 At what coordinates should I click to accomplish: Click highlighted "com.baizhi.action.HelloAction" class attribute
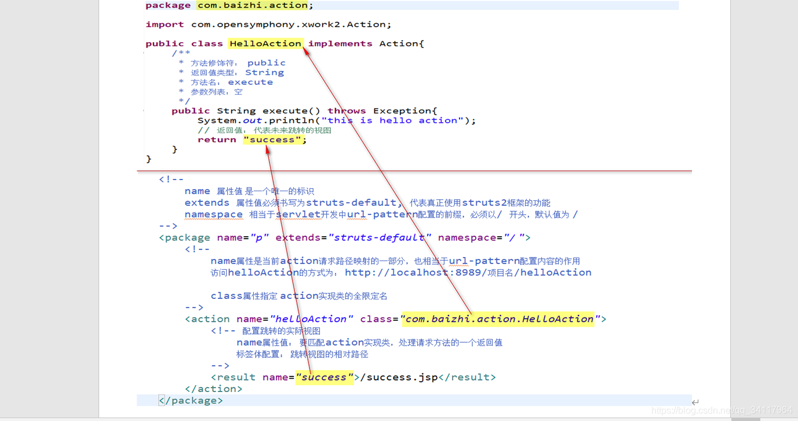[x=498, y=319]
